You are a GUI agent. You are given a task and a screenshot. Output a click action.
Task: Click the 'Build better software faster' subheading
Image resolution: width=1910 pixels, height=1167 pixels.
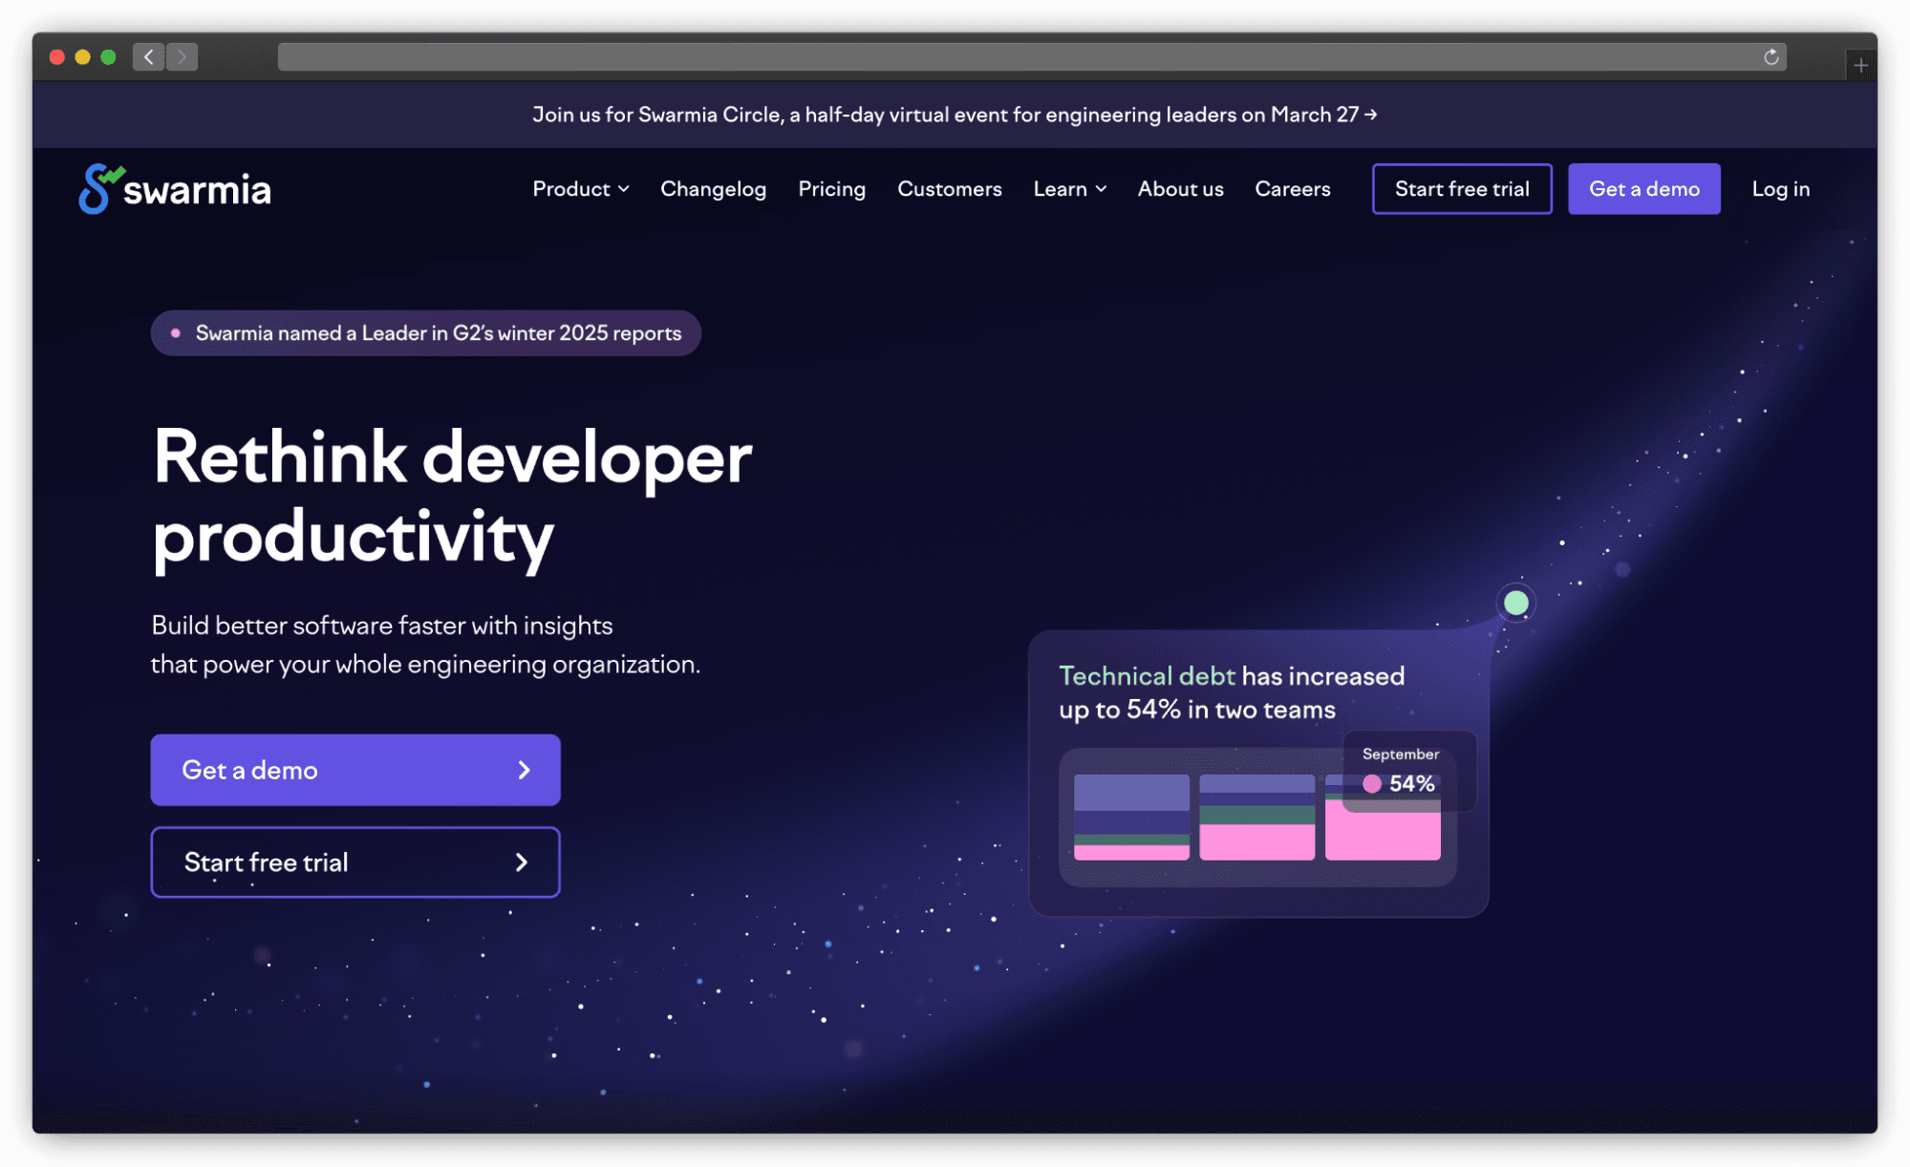[x=425, y=645]
